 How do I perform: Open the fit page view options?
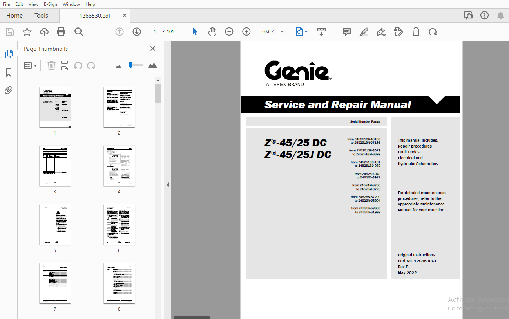pos(301,32)
